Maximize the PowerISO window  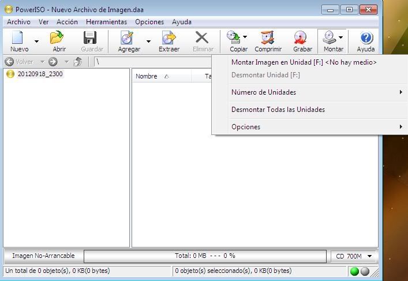click(349, 10)
